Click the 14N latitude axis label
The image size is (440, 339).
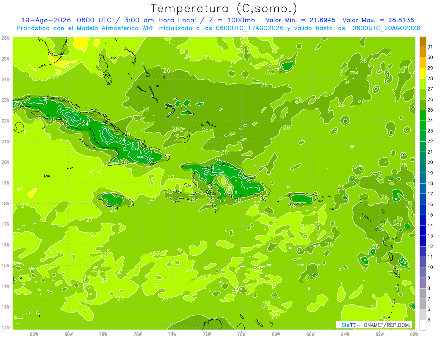[x=6, y=286]
